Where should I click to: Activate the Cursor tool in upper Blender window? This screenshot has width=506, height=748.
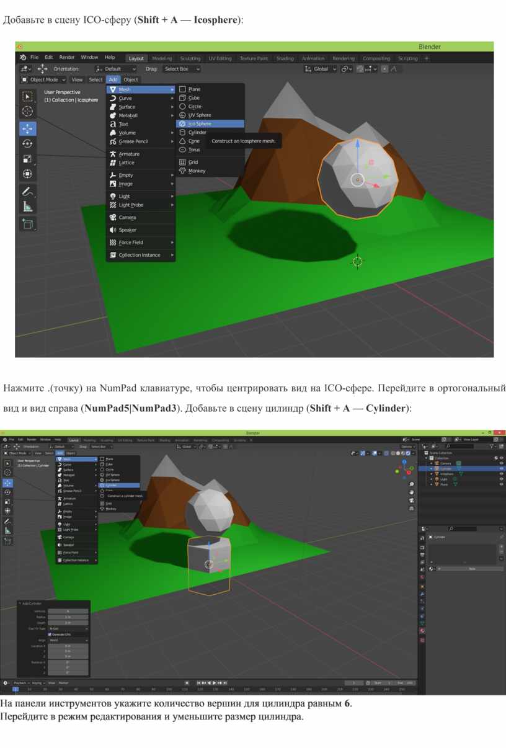tap(27, 111)
